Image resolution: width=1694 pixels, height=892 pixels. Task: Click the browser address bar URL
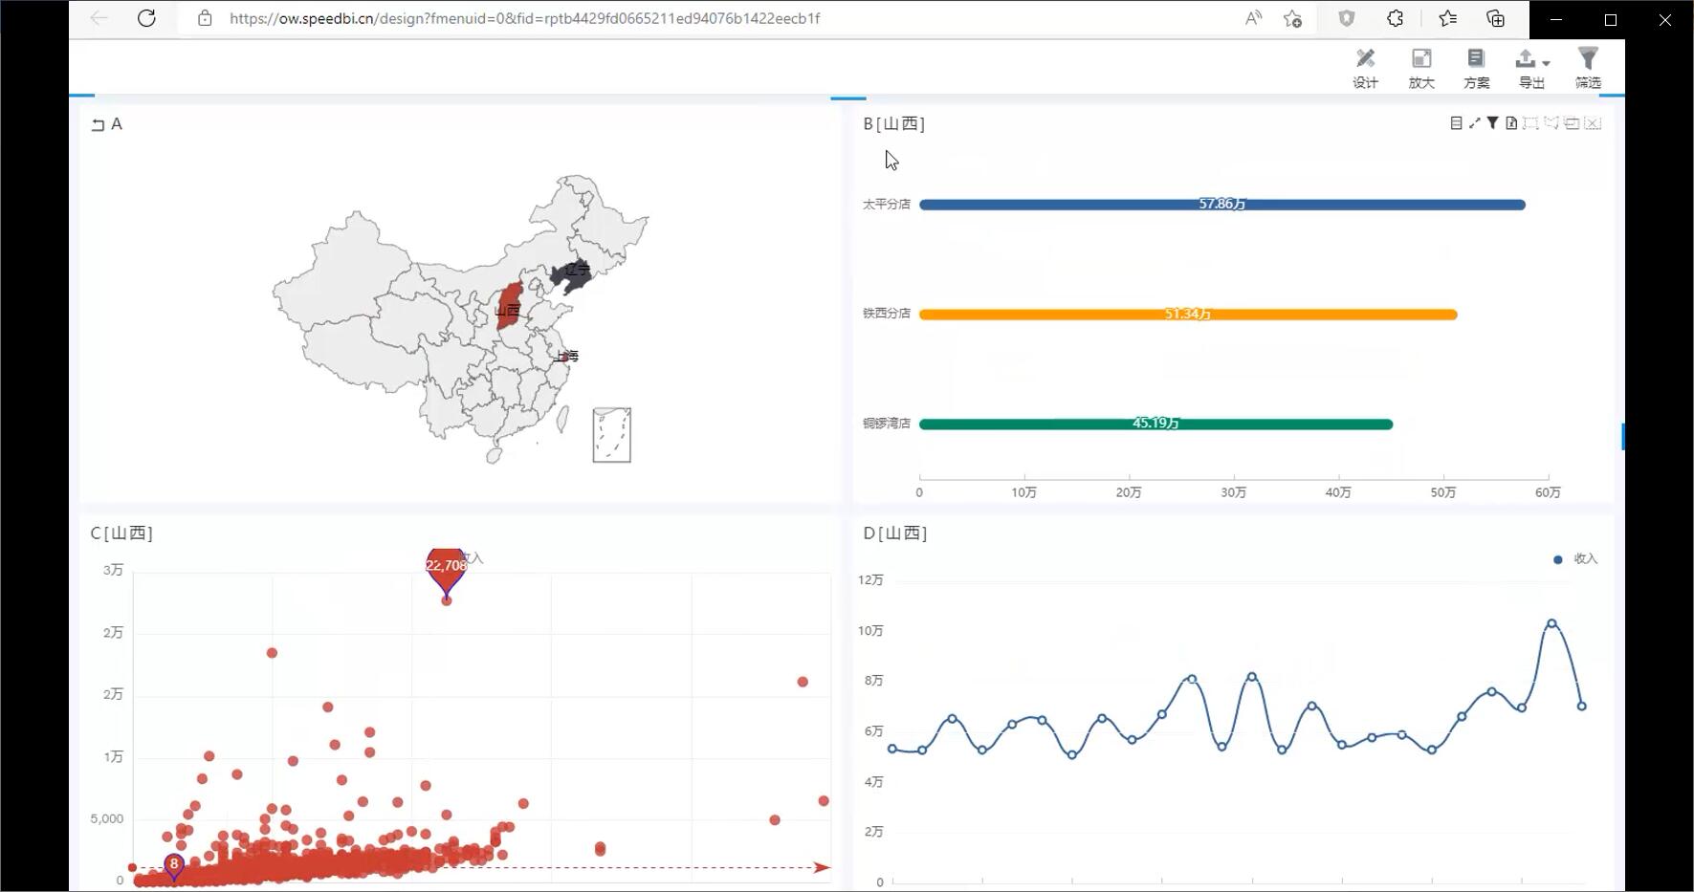pos(524,18)
